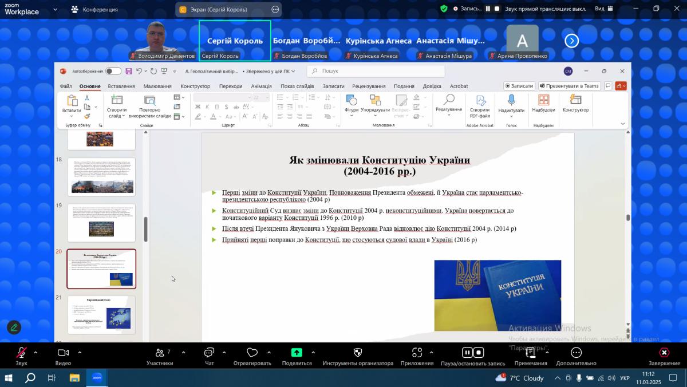Click the green Поделиться share icon
The width and height of the screenshot is (687, 387).
point(297,353)
